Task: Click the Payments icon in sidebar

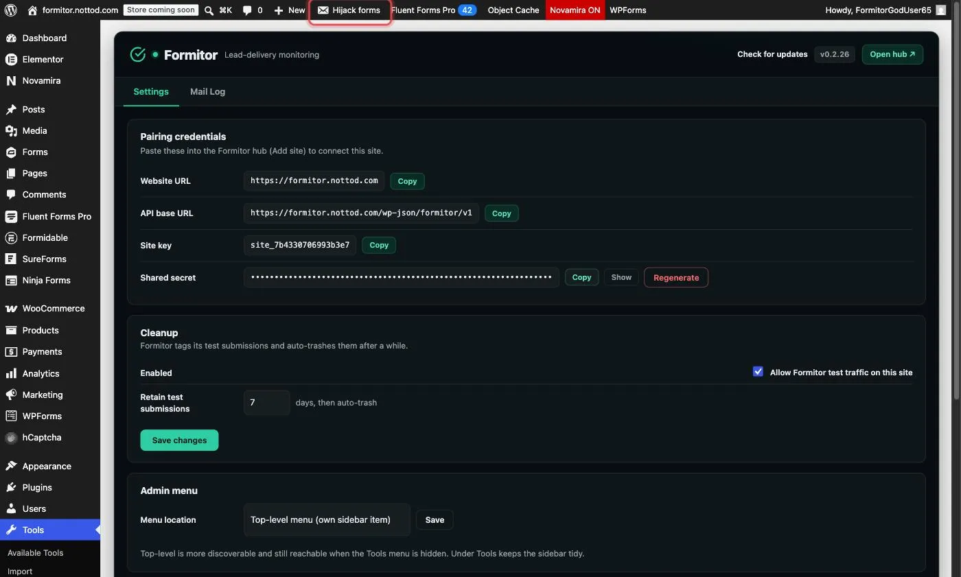Action: pos(11,351)
